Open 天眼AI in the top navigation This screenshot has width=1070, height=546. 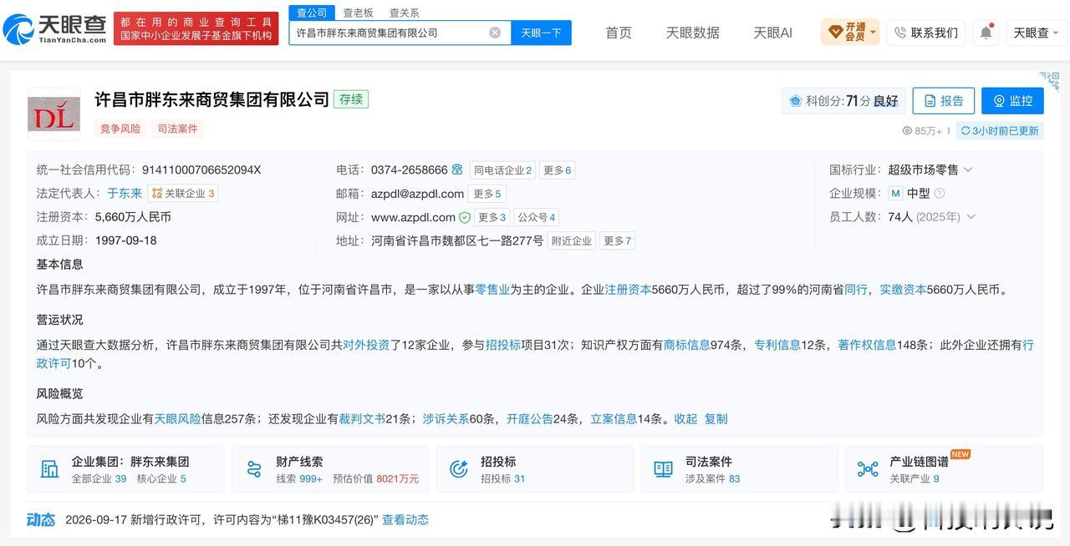772,33
